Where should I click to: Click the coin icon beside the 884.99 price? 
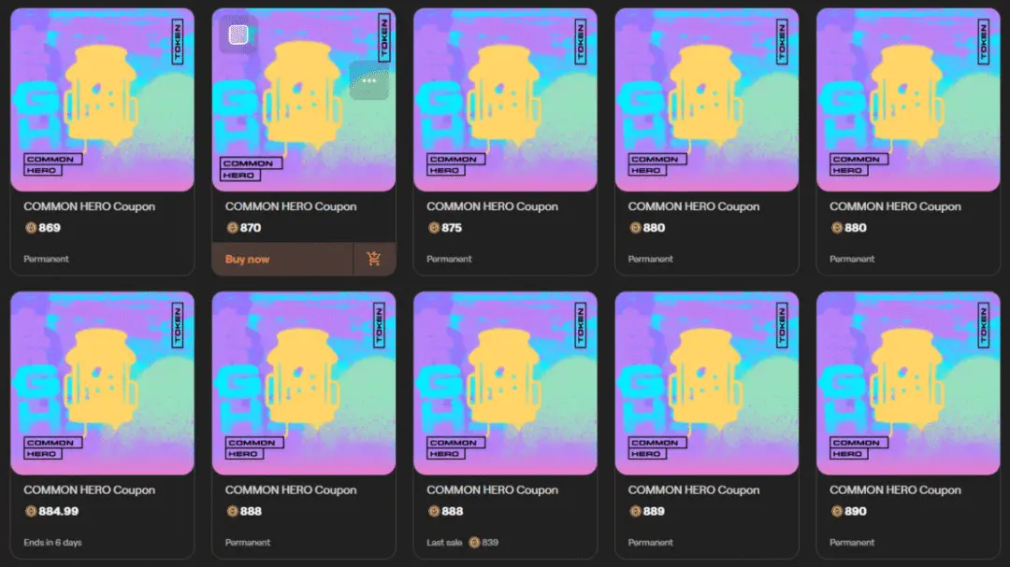point(30,512)
